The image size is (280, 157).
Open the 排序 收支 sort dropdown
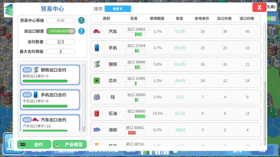pos(118,9)
